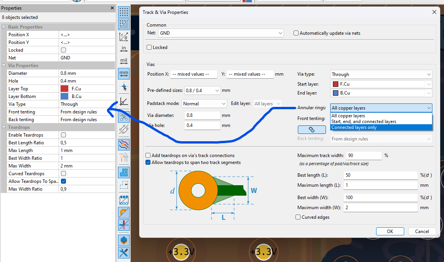The width and height of the screenshot is (444, 262).
Task: Open the layers appearance manager icon
Action: click(x=124, y=240)
